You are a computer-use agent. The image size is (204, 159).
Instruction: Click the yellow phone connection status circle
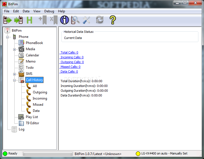(x=138, y=154)
